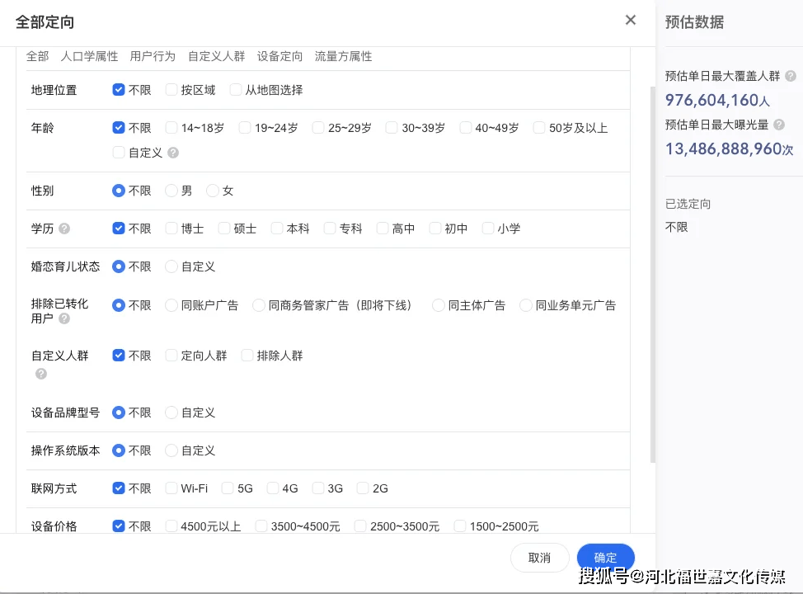Switch to the 人口学属性 tab
The width and height of the screenshot is (803, 594).
[x=89, y=56]
